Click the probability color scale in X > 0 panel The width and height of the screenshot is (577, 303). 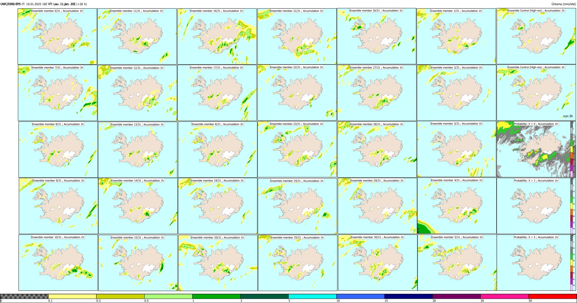572,149
